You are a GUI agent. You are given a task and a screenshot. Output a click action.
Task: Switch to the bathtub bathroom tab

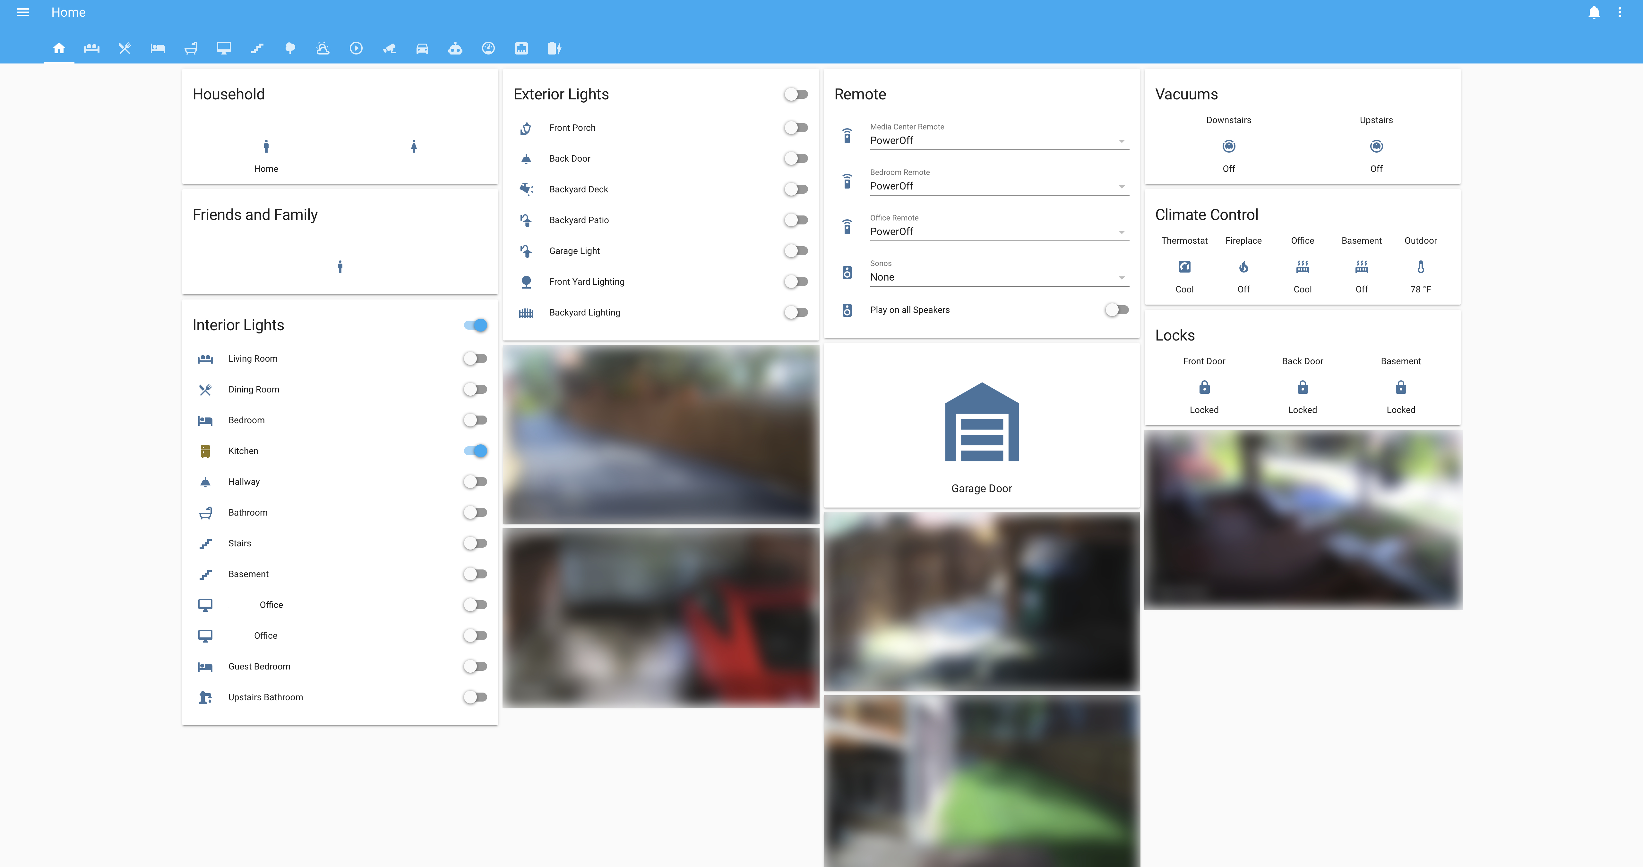pos(191,48)
